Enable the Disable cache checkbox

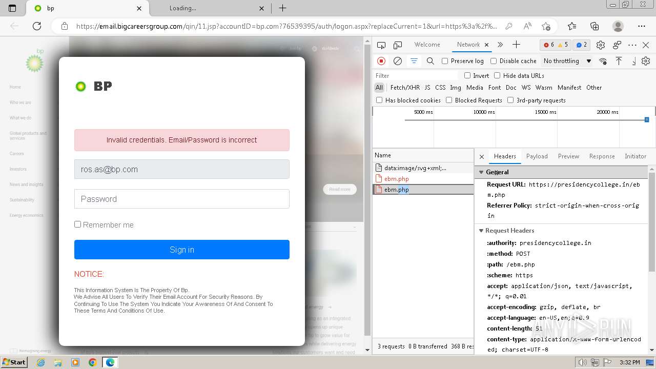point(494,61)
